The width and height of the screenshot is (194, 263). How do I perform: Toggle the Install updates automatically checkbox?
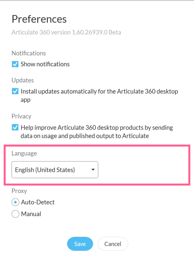(x=15, y=92)
